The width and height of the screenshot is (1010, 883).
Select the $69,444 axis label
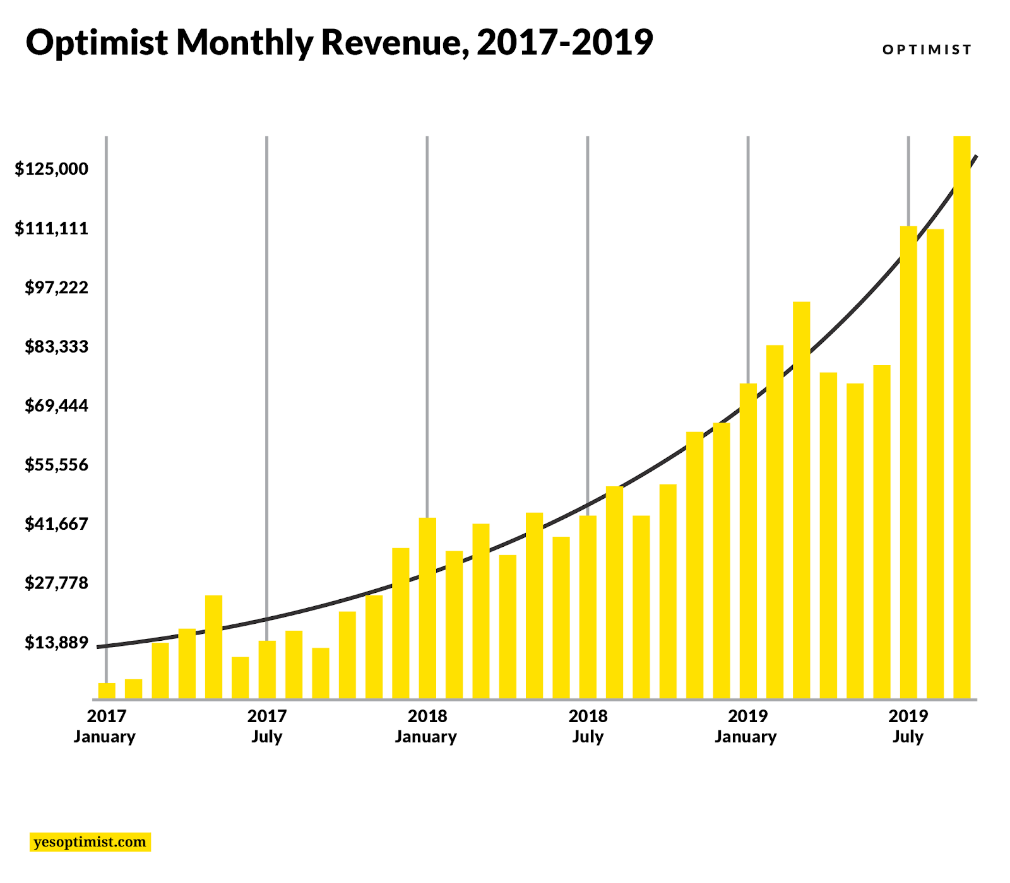(56, 406)
